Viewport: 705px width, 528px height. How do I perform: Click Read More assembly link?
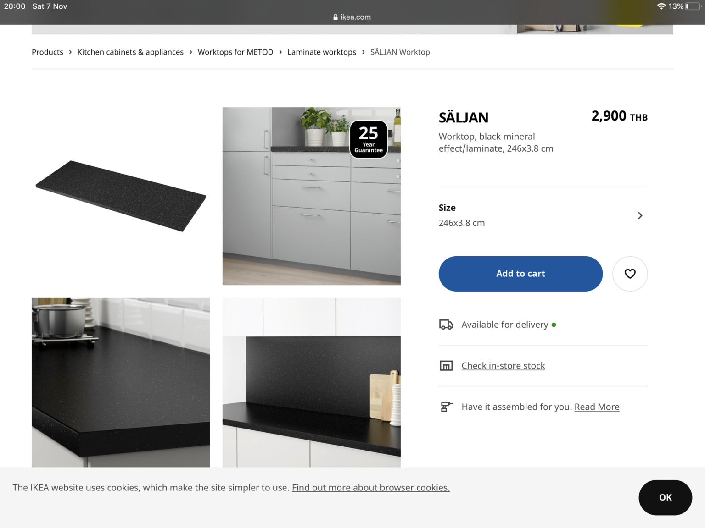(x=597, y=407)
